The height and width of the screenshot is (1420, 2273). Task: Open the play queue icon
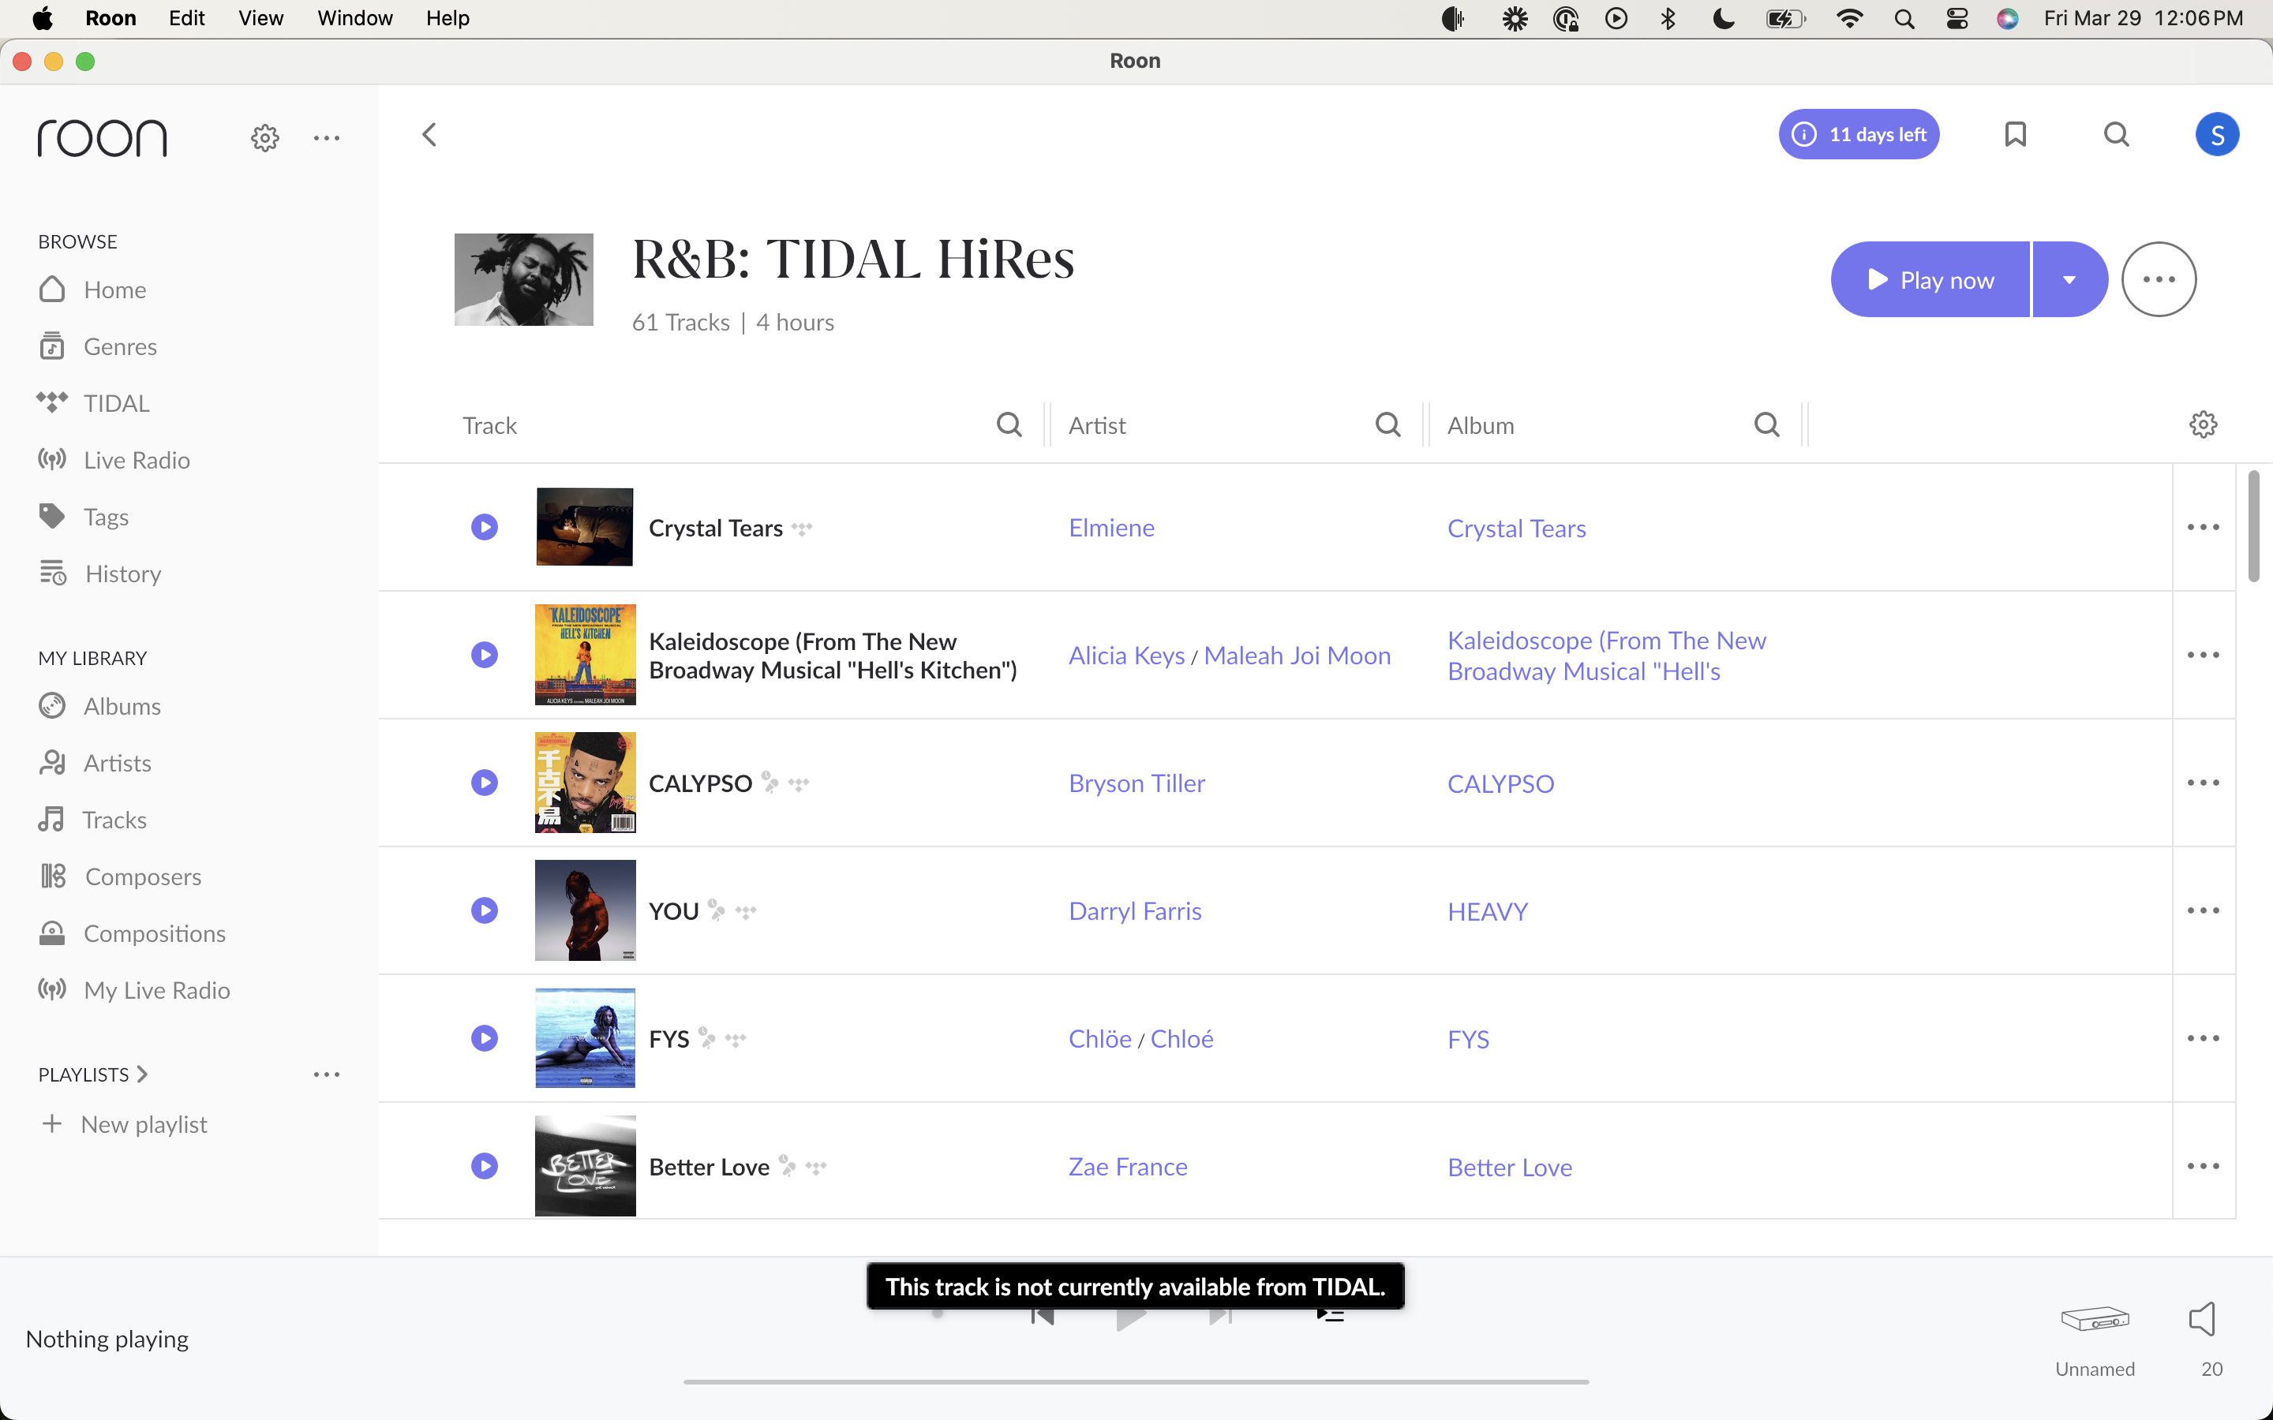(x=1330, y=1316)
